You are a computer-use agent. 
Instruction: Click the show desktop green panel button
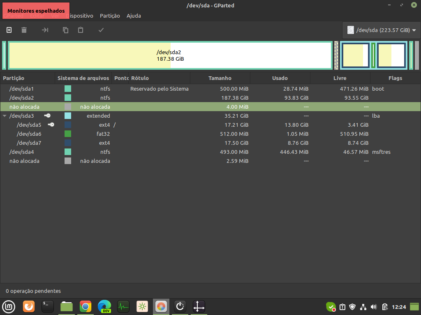pyautogui.click(x=414, y=307)
